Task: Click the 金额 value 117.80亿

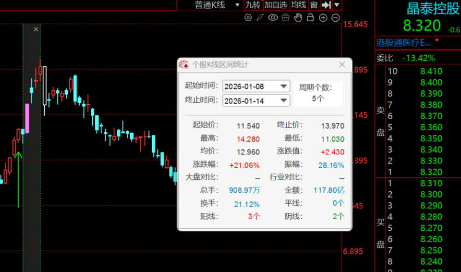Action: pyautogui.click(x=329, y=190)
